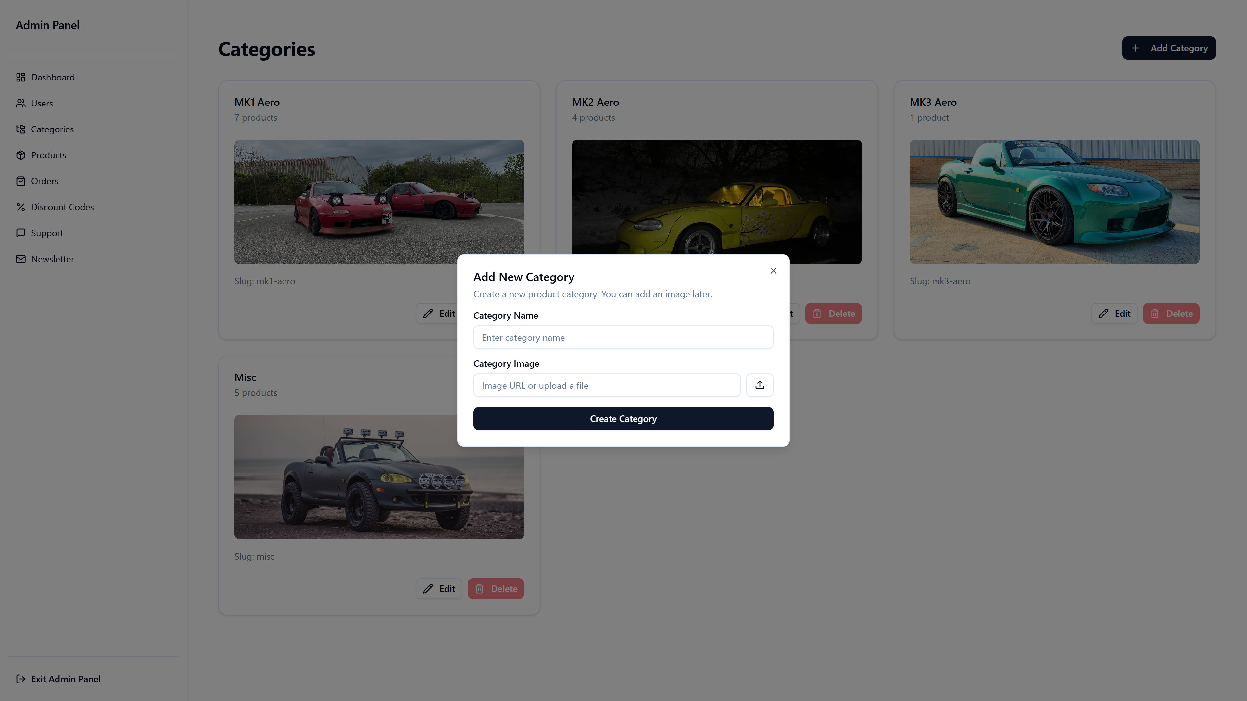
Task: Open the Support section
Action: (x=47, y=233)
